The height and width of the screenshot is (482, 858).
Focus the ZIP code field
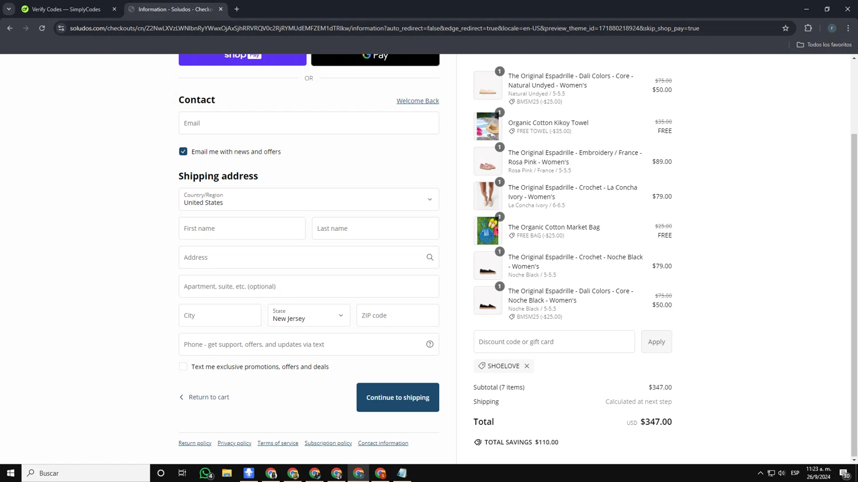coord(398,315)
